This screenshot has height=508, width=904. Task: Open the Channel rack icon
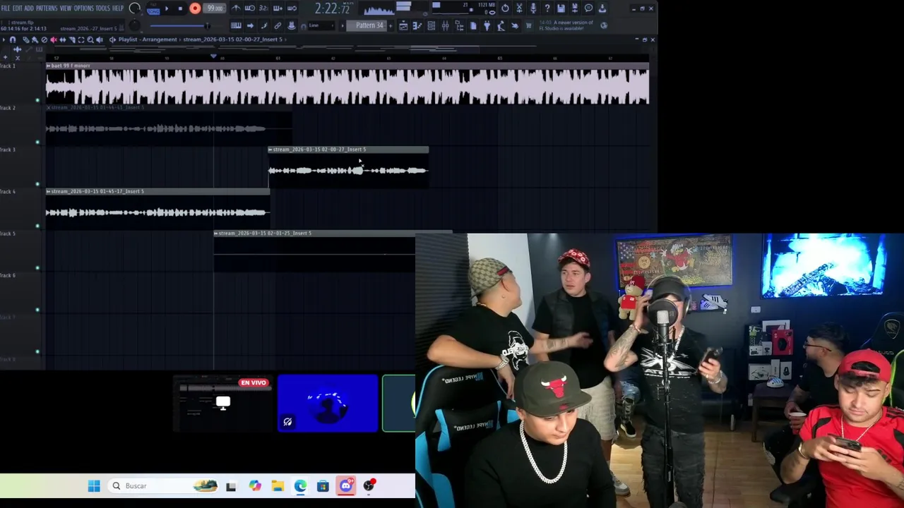(x=432, y=25)
